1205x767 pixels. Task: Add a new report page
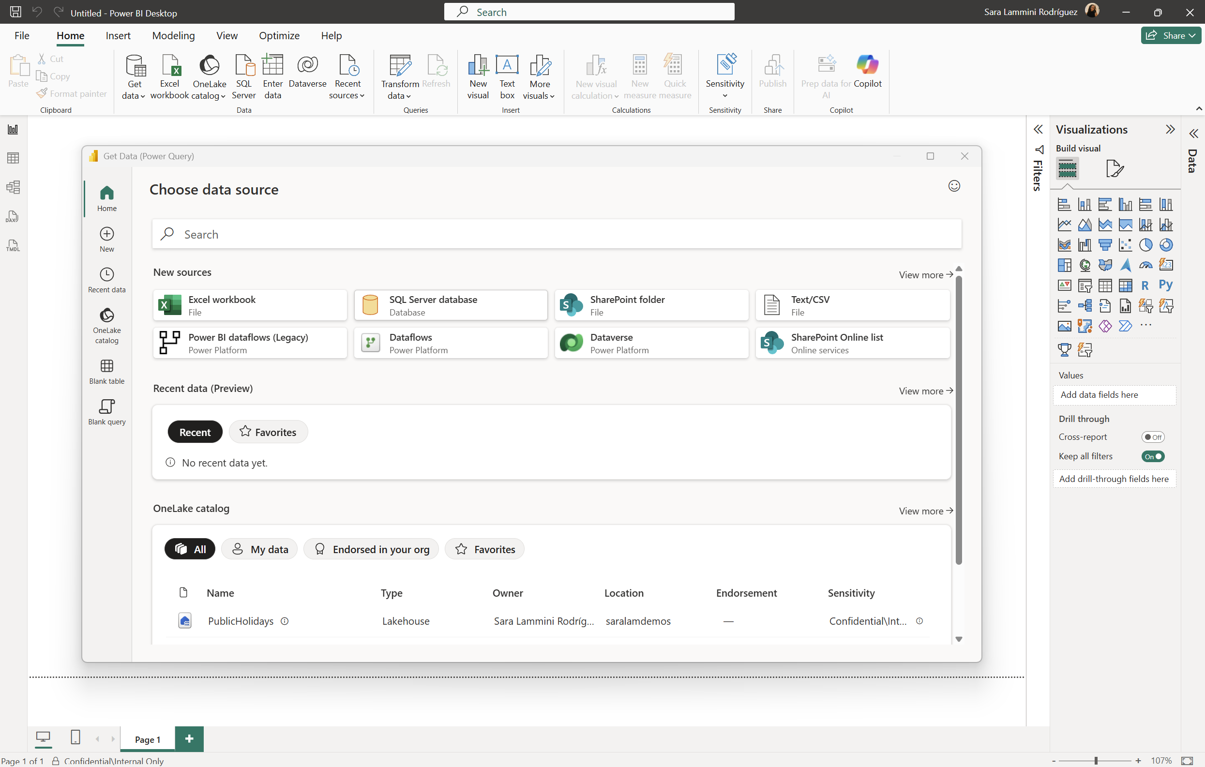coord(189,739)
